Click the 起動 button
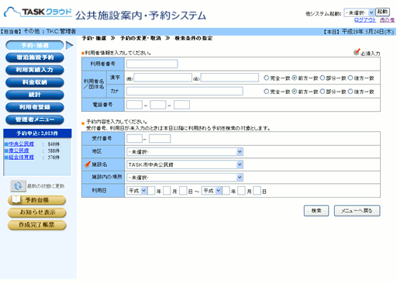 click(382, 12)
